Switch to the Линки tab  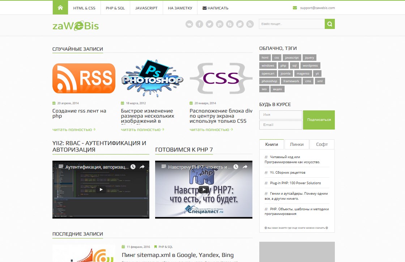297,144
